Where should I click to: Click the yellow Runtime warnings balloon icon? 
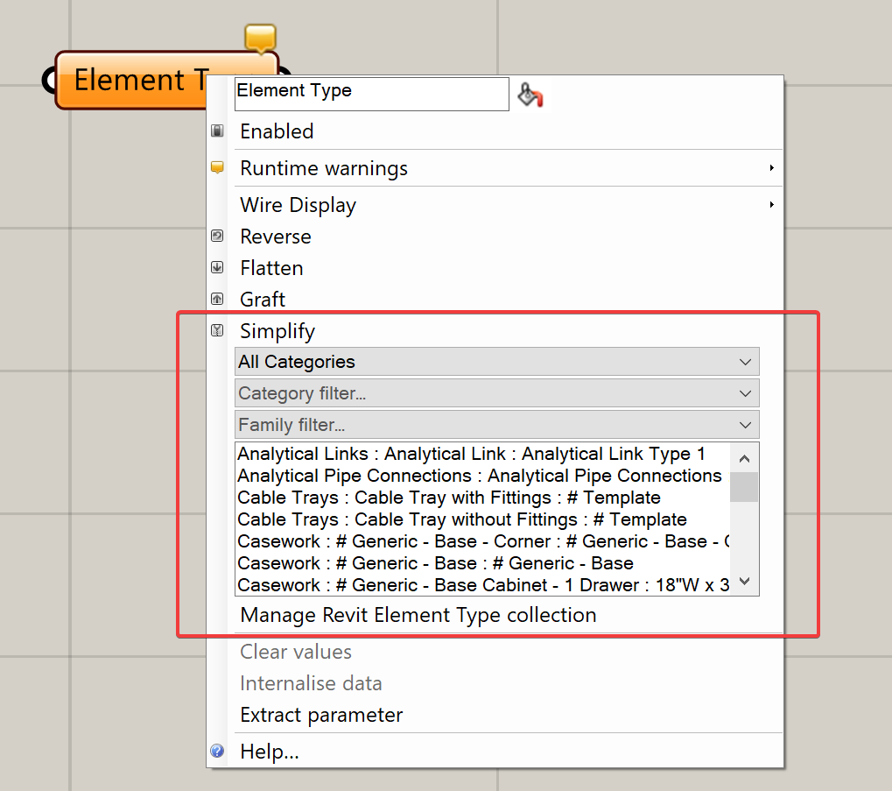coord(217,167)
